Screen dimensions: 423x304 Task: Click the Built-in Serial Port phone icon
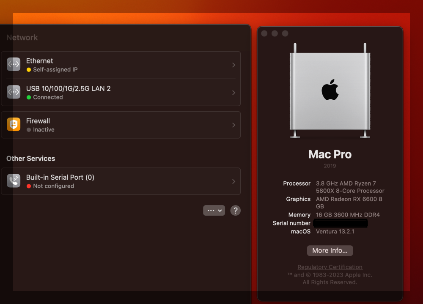click(14, 181)
